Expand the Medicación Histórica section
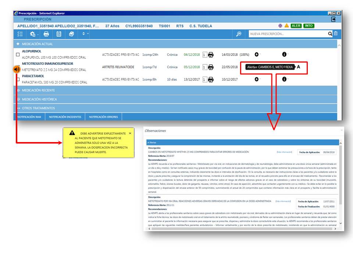The height and width of the screenshot is (265, 353). pos(39,99)
